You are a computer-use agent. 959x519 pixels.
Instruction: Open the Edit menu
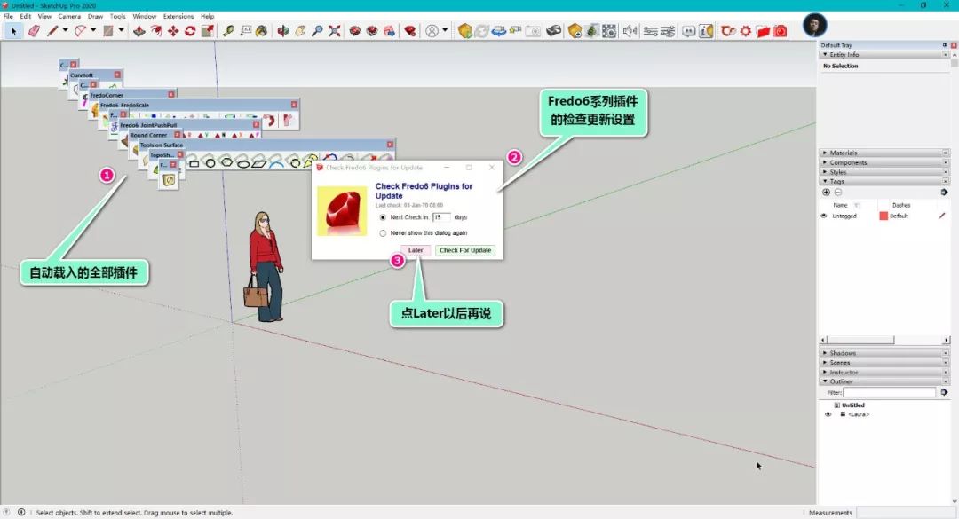click(x=26, y=17)
